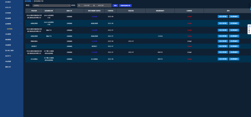251x117 pixels.
Task: Click the calendar icon in date range field
Action: pos(79,5)
